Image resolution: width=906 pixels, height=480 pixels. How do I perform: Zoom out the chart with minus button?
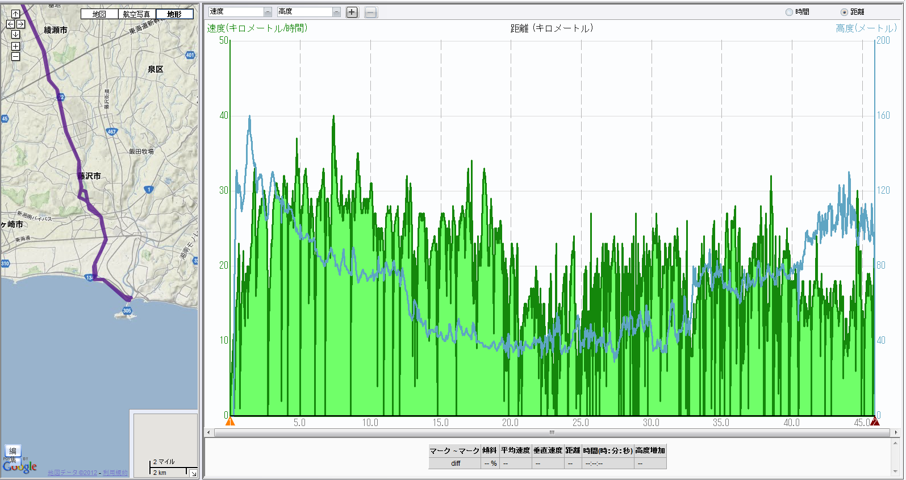371,12
